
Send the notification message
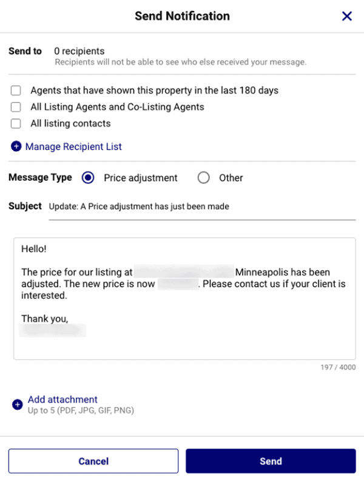click(x=271, y=461)
